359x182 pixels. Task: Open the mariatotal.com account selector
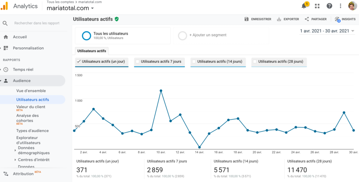pos(71,8)
